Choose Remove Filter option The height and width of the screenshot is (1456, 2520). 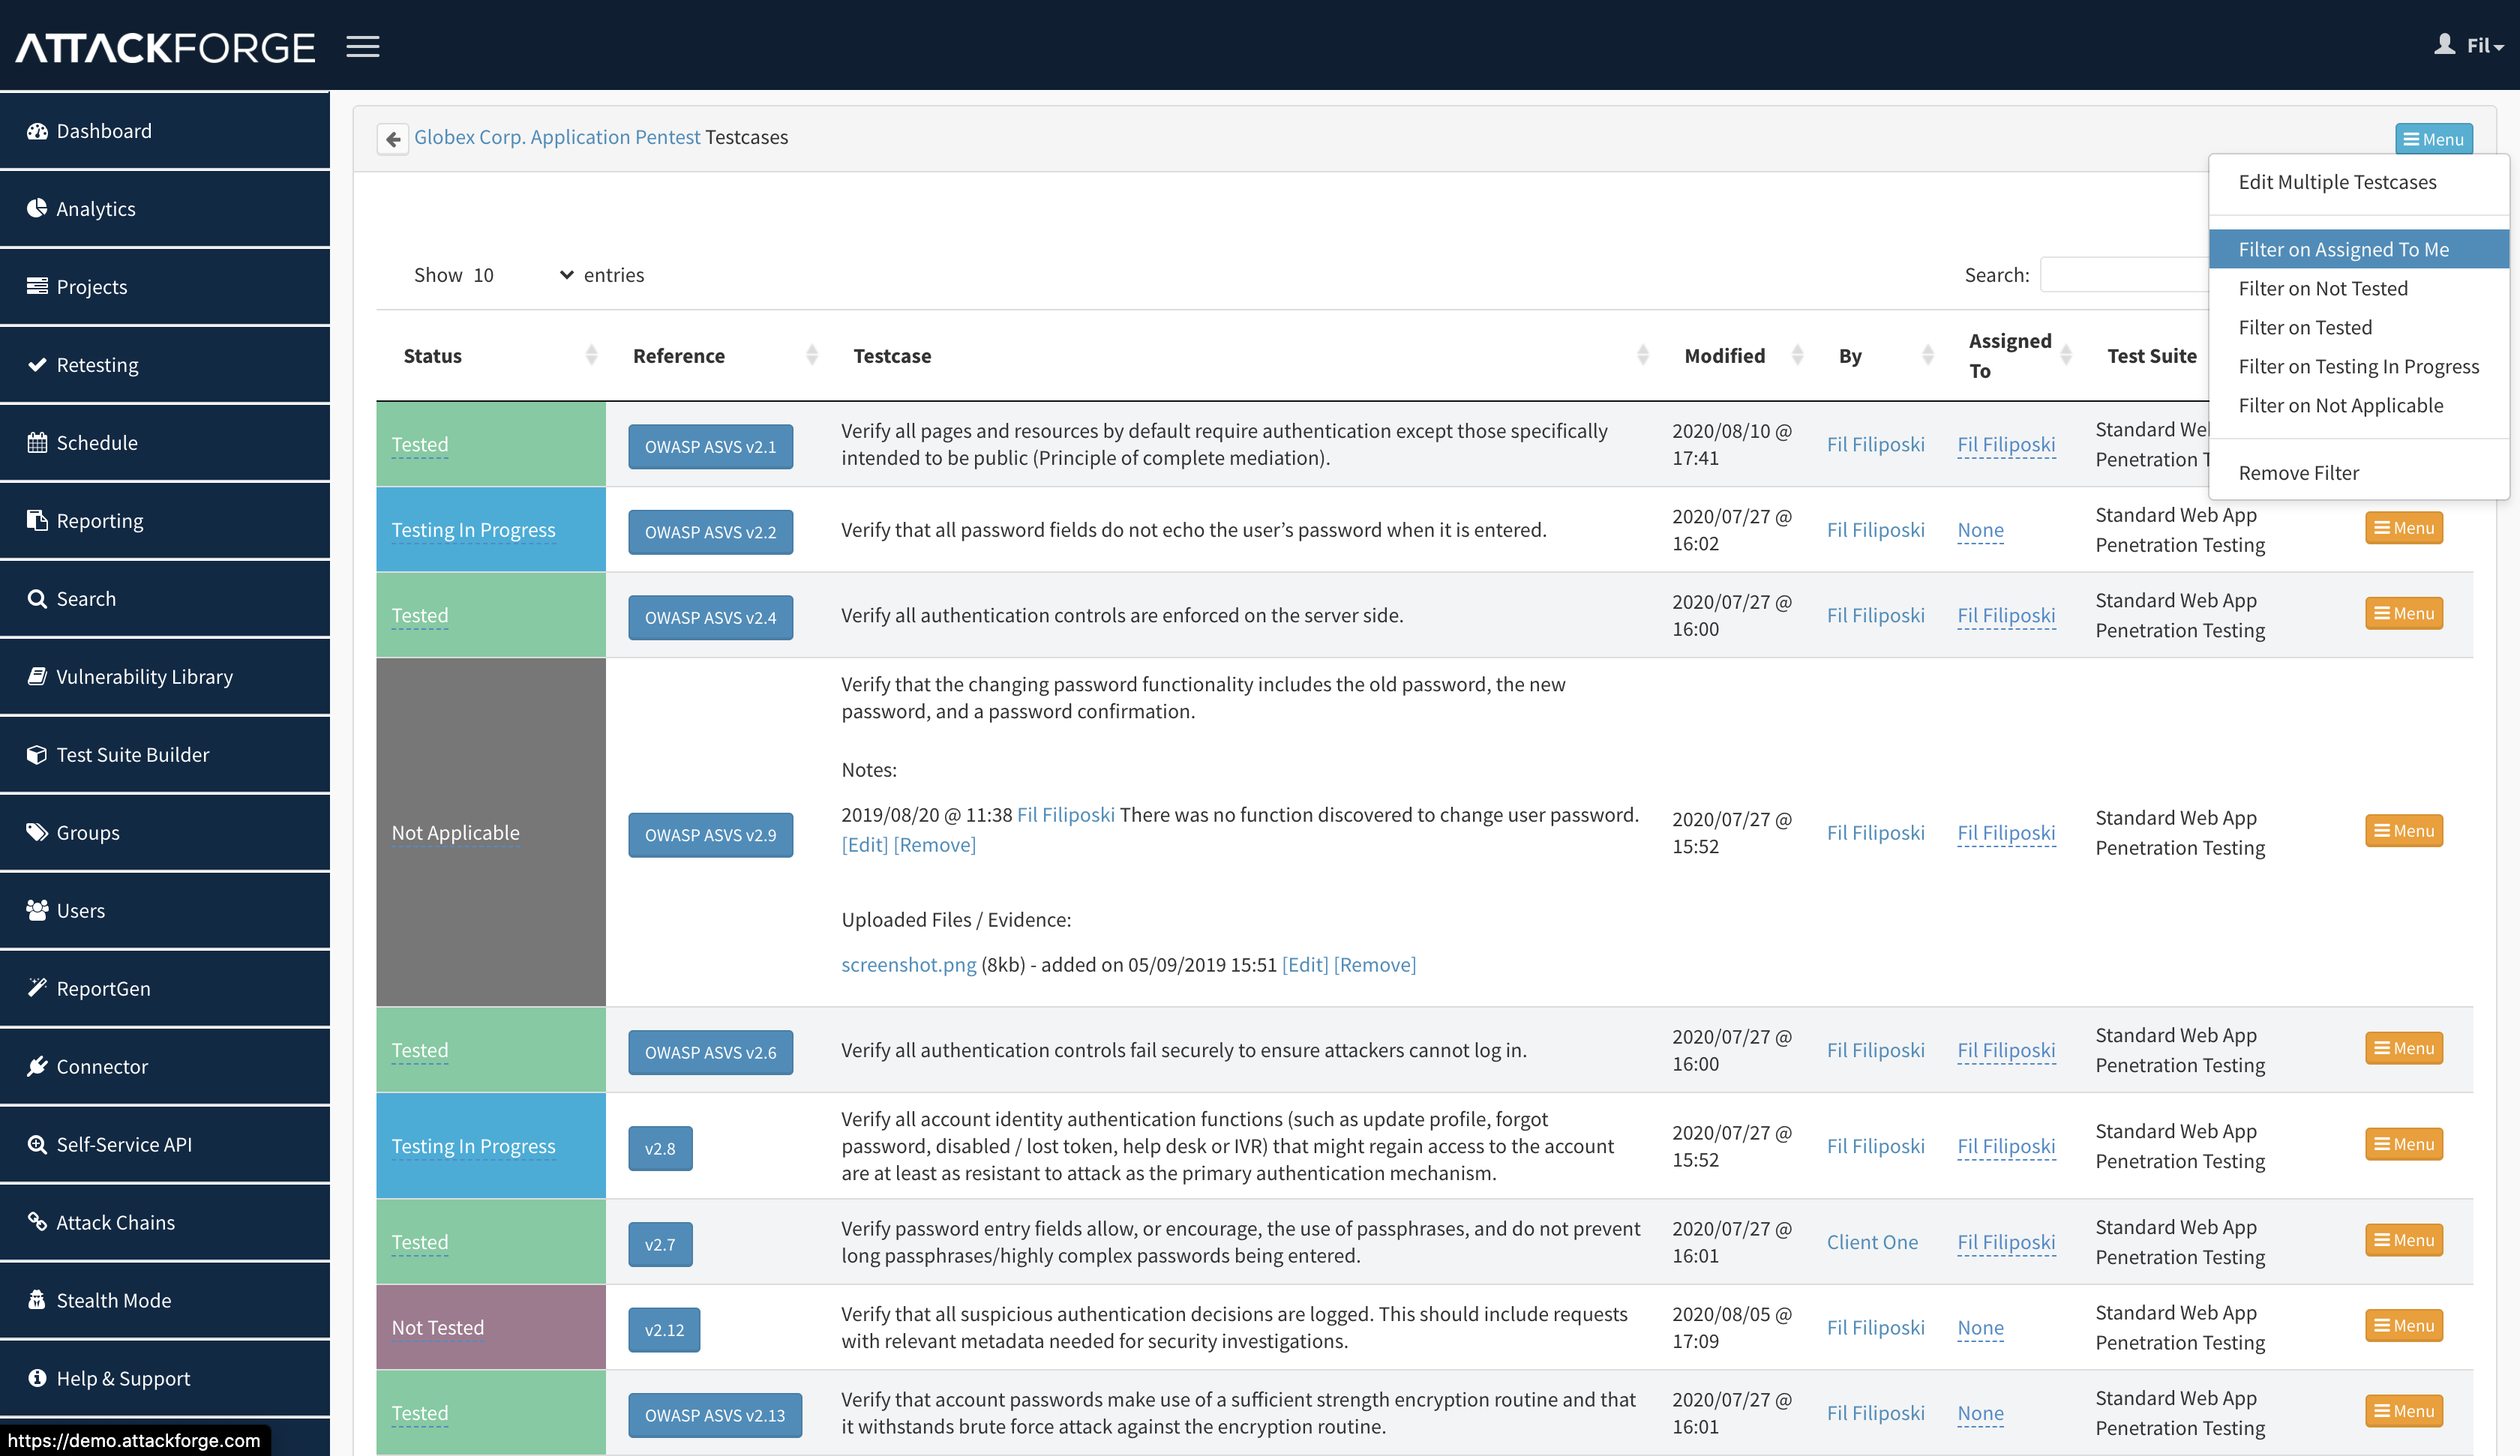2359,473
